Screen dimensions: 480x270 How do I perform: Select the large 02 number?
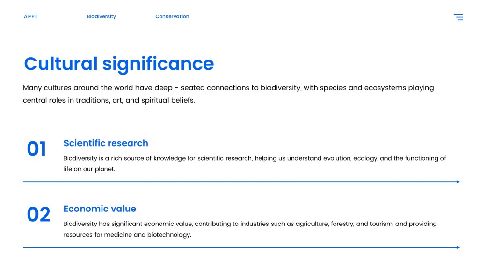(x=39, y=214)
